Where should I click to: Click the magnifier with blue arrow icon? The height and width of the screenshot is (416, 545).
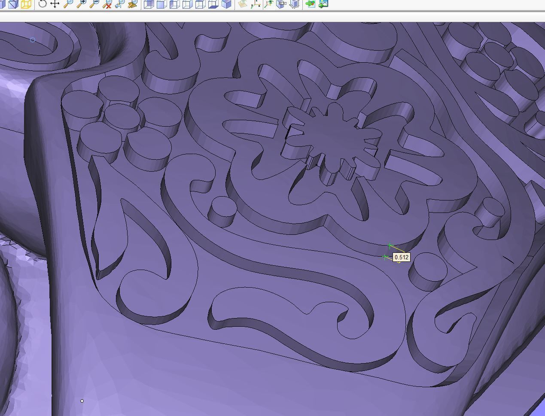120,4
